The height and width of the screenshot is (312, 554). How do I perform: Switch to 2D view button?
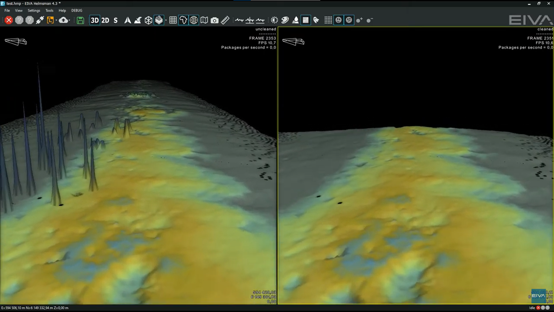105,20
